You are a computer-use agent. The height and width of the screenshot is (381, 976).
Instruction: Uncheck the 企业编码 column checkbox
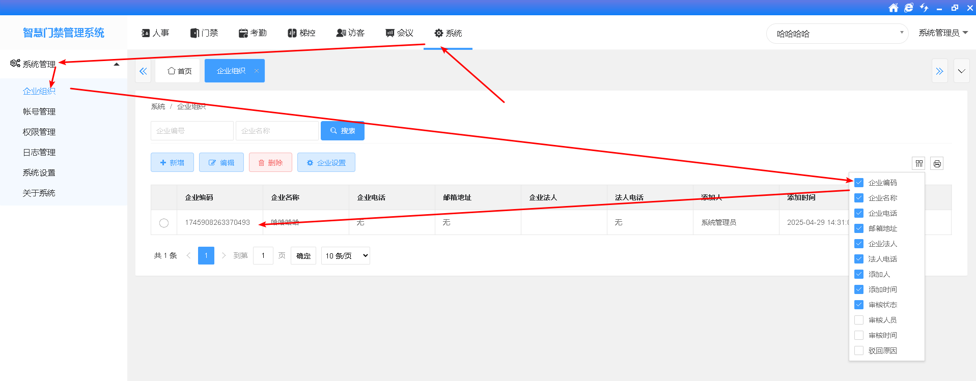[x=859, y=183]
